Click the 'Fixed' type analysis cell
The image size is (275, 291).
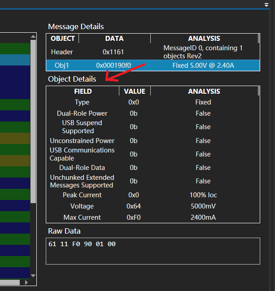(203, 102)
